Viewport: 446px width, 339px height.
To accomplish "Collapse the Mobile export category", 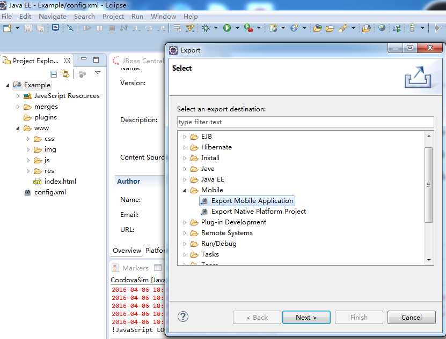I will pyautogui.click(x=185, y=190).
